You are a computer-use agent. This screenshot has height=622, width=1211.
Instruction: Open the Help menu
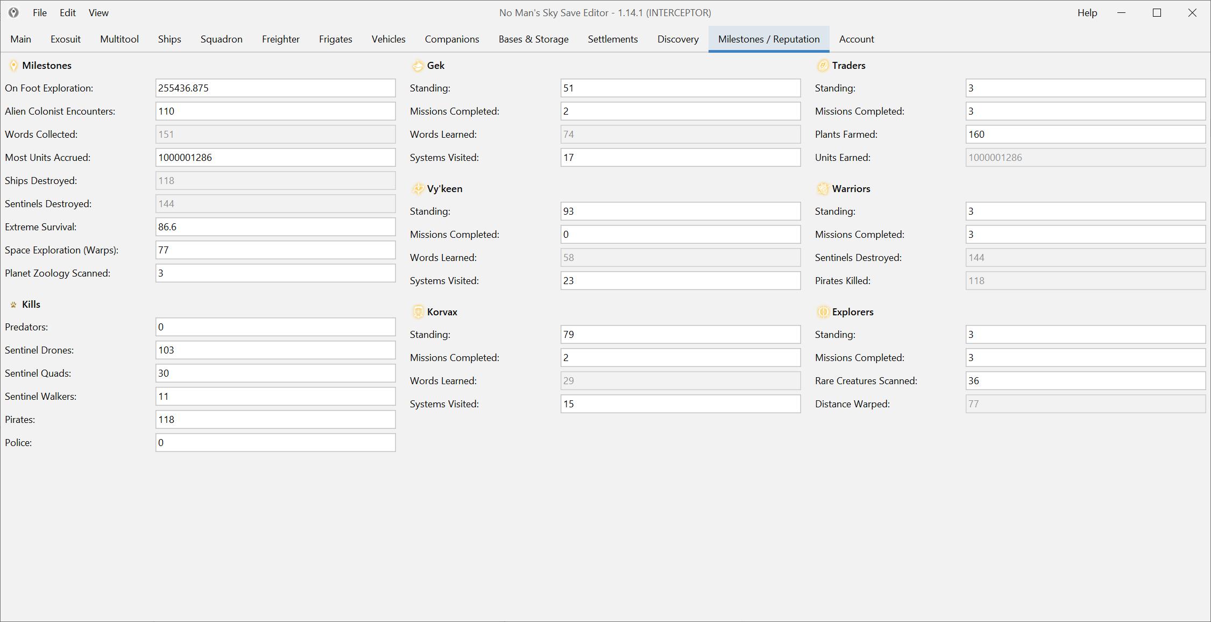pos(1087,12)
